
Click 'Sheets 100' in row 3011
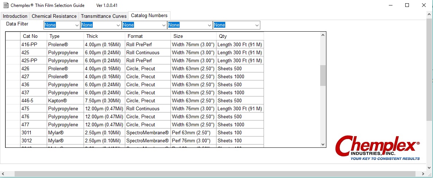[240, 132]
